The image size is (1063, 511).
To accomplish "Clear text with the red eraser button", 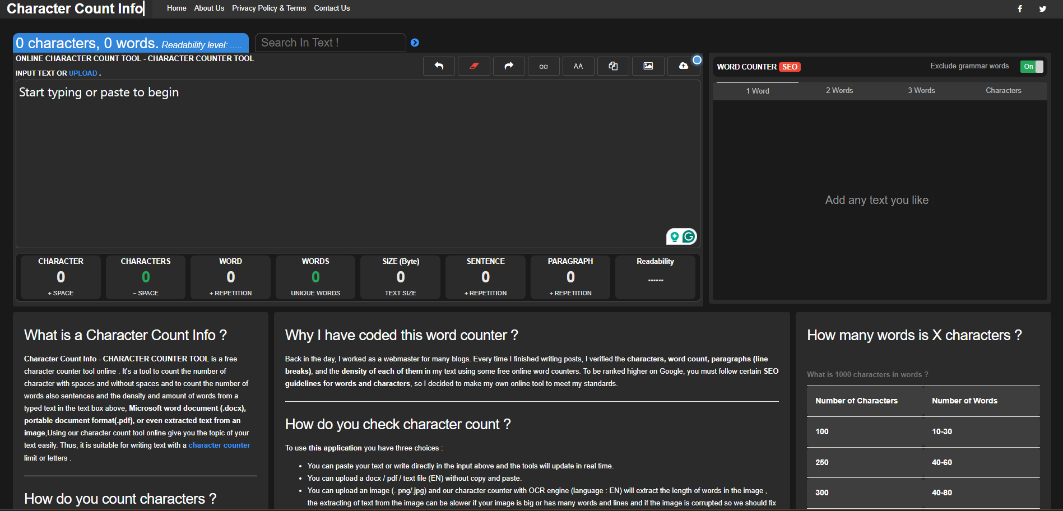I will click(x=474, y=66).
